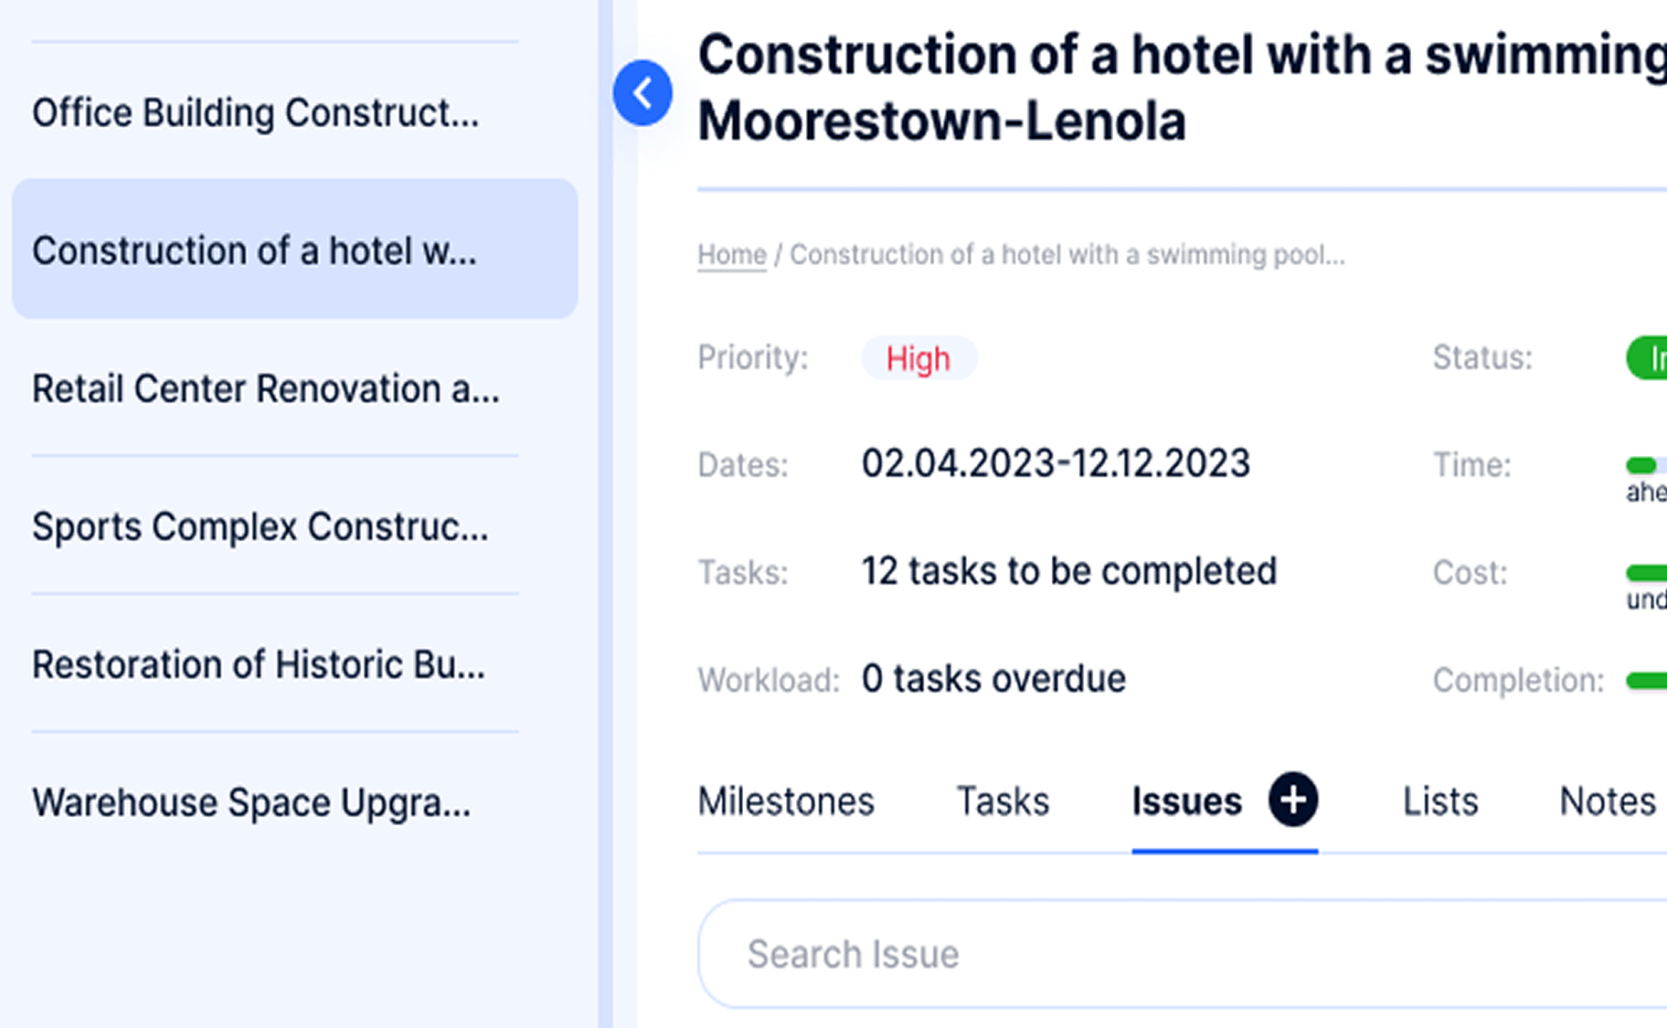The height and width of the screenshot is (1028, 1667).
Task: Add a new issue with plus icon
Action: (x=1292, y=800)
